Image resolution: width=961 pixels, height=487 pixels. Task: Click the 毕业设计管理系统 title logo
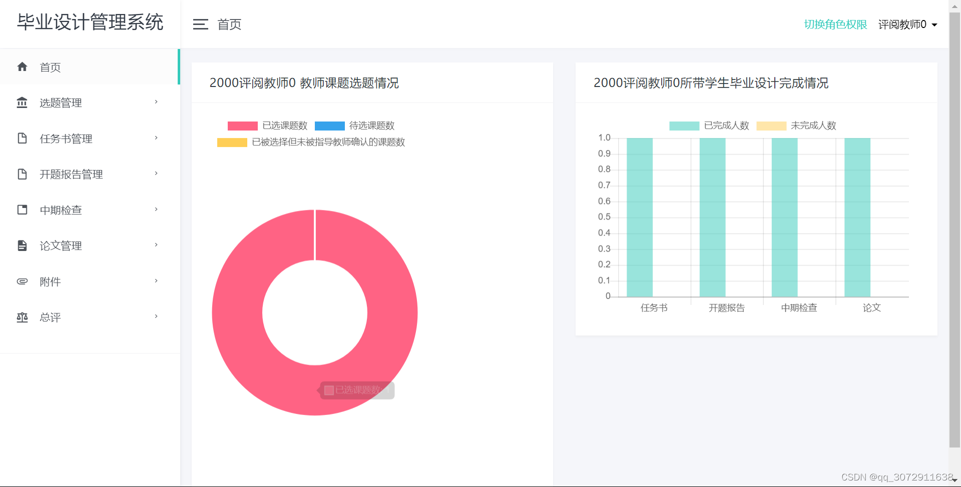(x=90, y=22)
